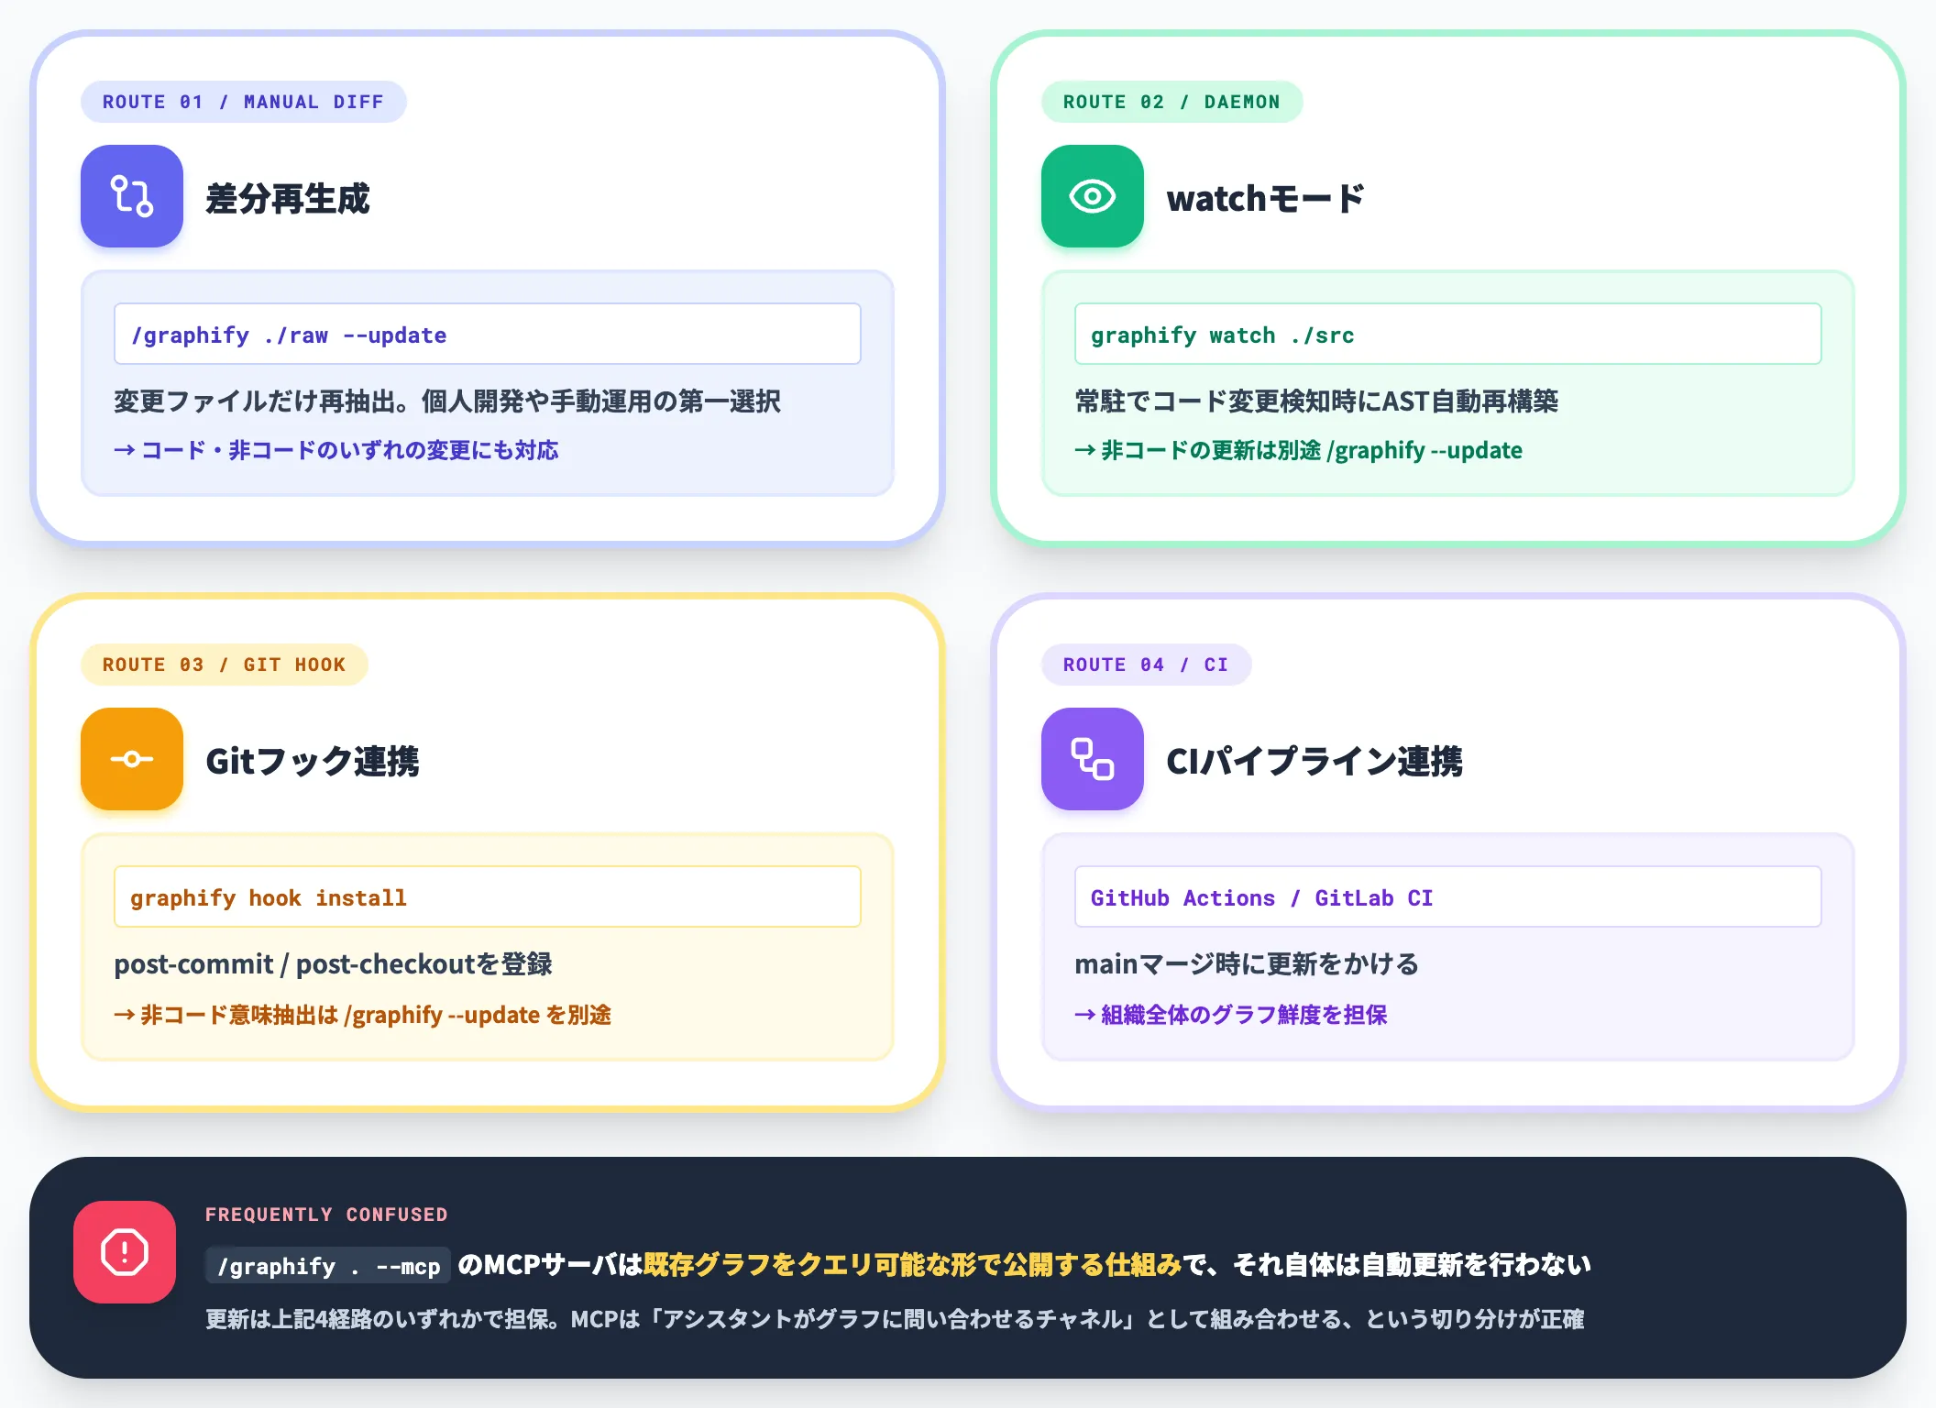The height and width of the screenshot is (1408, 1936).
Task: Click the red warning octagon icon
Action: click(x=125, y=1252)
